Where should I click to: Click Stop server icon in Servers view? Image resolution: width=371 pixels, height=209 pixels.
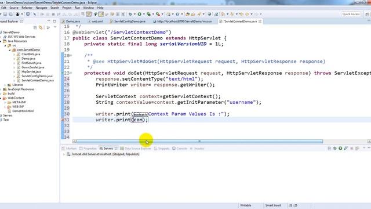click(352, 149)
